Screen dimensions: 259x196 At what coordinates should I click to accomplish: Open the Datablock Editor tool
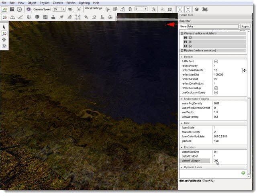click(x=45, y=17)
